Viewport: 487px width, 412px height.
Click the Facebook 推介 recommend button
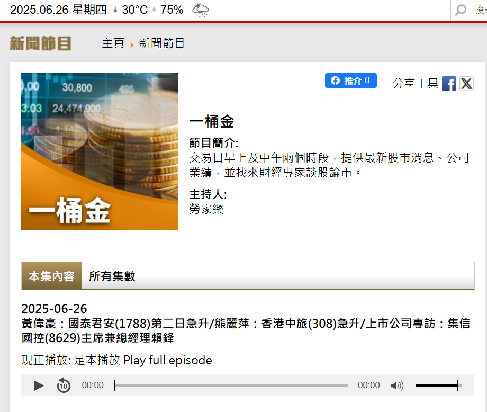click(x=350, y=80)
